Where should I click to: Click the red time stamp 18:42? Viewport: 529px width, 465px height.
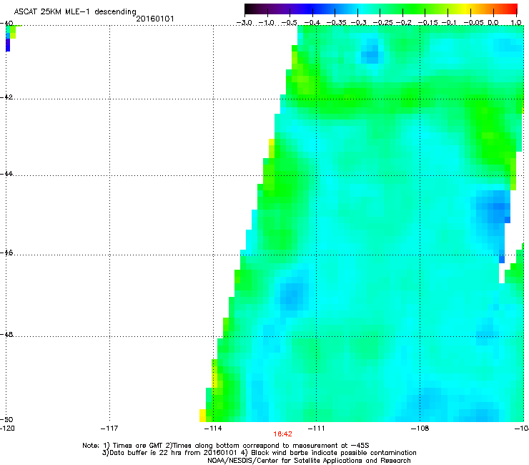coord(282,434)
